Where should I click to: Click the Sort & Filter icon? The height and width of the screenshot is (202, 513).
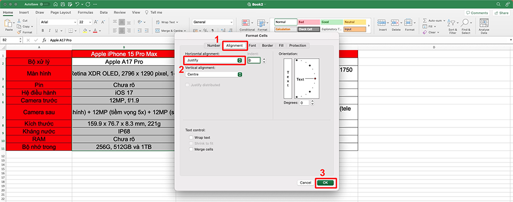pos(452,23)
